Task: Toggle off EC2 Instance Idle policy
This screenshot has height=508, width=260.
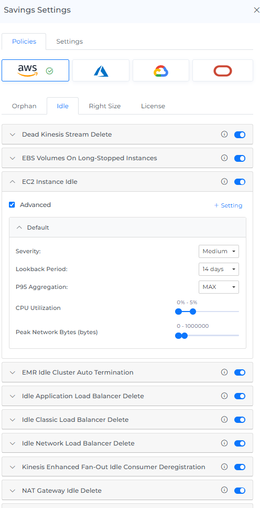Action: tap(240, 182)
